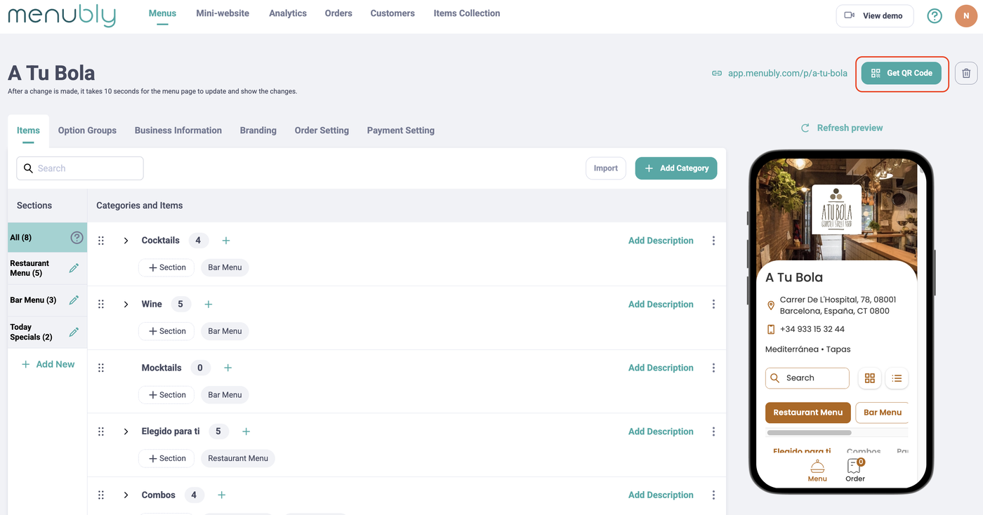Grab the drag handle for Cocktails category
983x515 pixels.
pyautogui.click(x=101, y=241)
